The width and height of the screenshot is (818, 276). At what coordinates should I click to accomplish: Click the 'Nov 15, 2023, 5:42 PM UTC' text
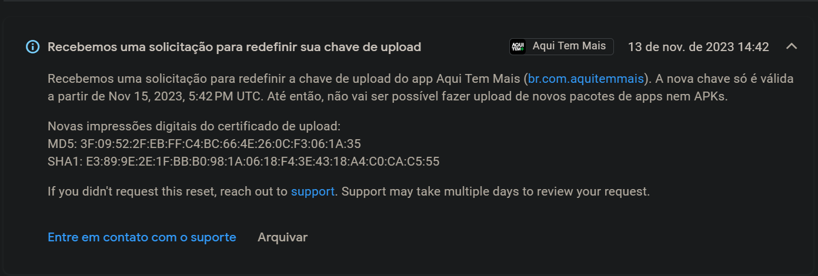click(x=182, y=97)
